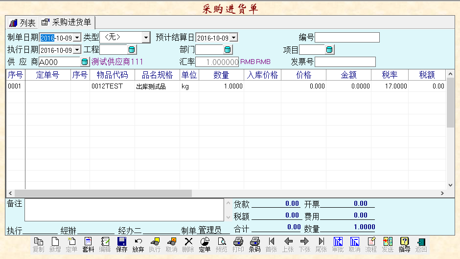Click the 执行 (execute) toolbar icon
Viewport: 460px width, 259px height.
click(x=155, y=245)
